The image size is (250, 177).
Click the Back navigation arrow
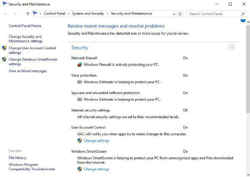(5, 14)
